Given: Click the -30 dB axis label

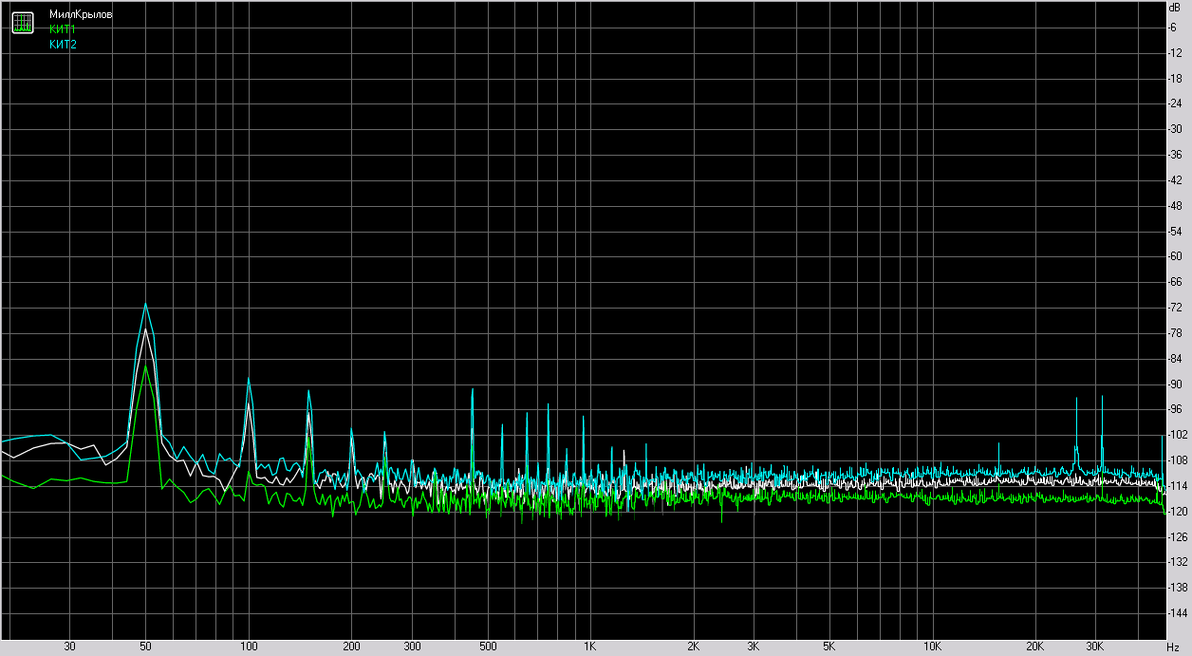Looking at the screenshot, I should pyautogui.click(x=1176, y=129).
